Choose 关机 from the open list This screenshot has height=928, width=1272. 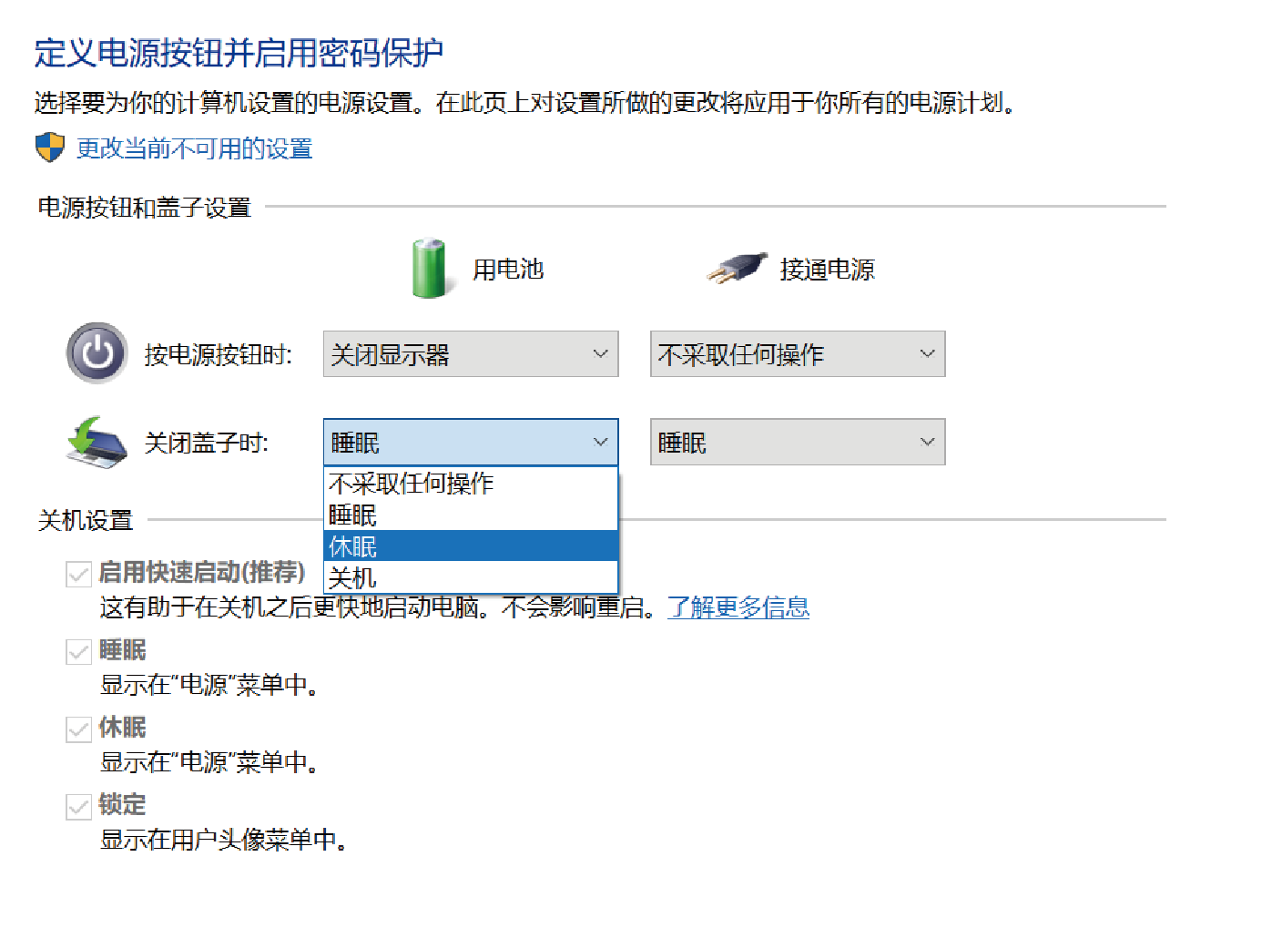470,578
